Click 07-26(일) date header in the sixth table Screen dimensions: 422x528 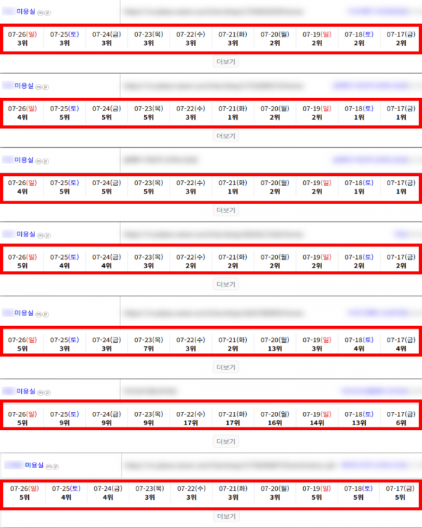[23, 414]
